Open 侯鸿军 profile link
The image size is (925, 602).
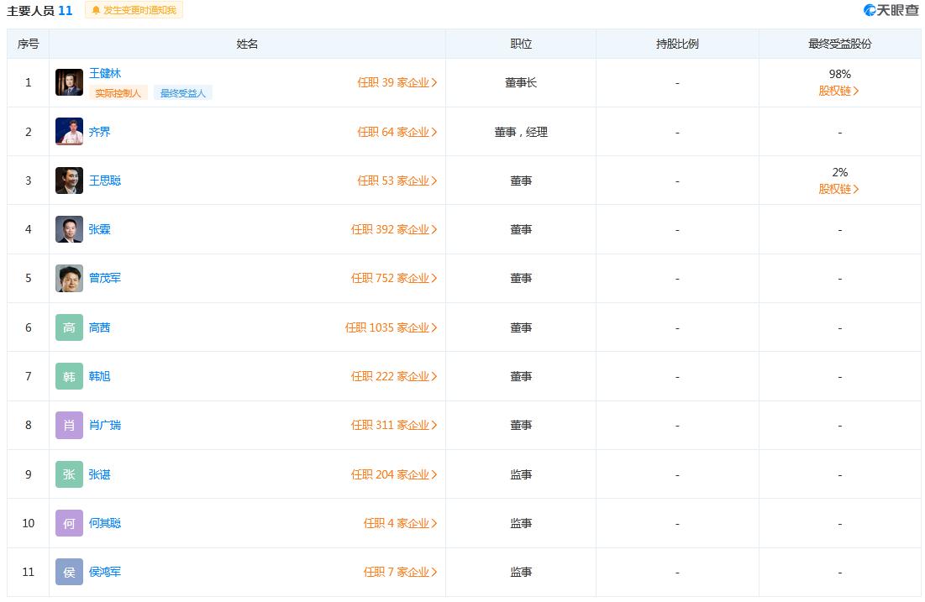tap(105, 572)
